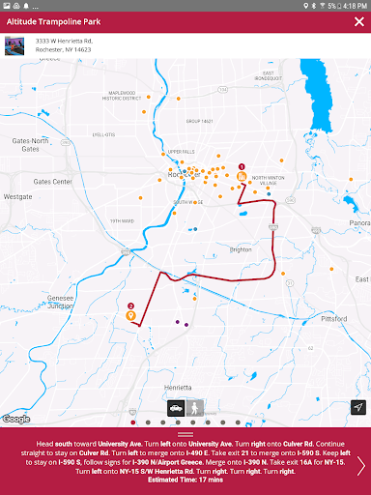Tap the location status bar icon
The height and width of the screenshot is (495, 371).
[305, 6]
